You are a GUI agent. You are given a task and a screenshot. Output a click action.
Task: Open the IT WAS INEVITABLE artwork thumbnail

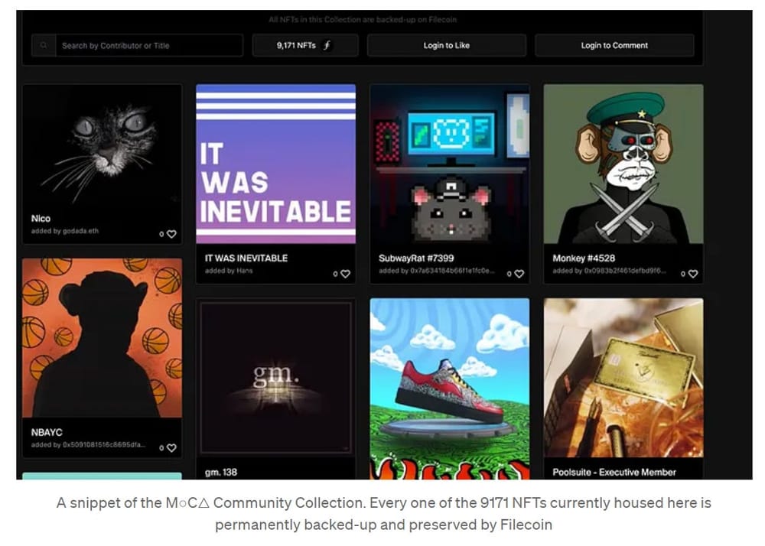tap(275, 164)
